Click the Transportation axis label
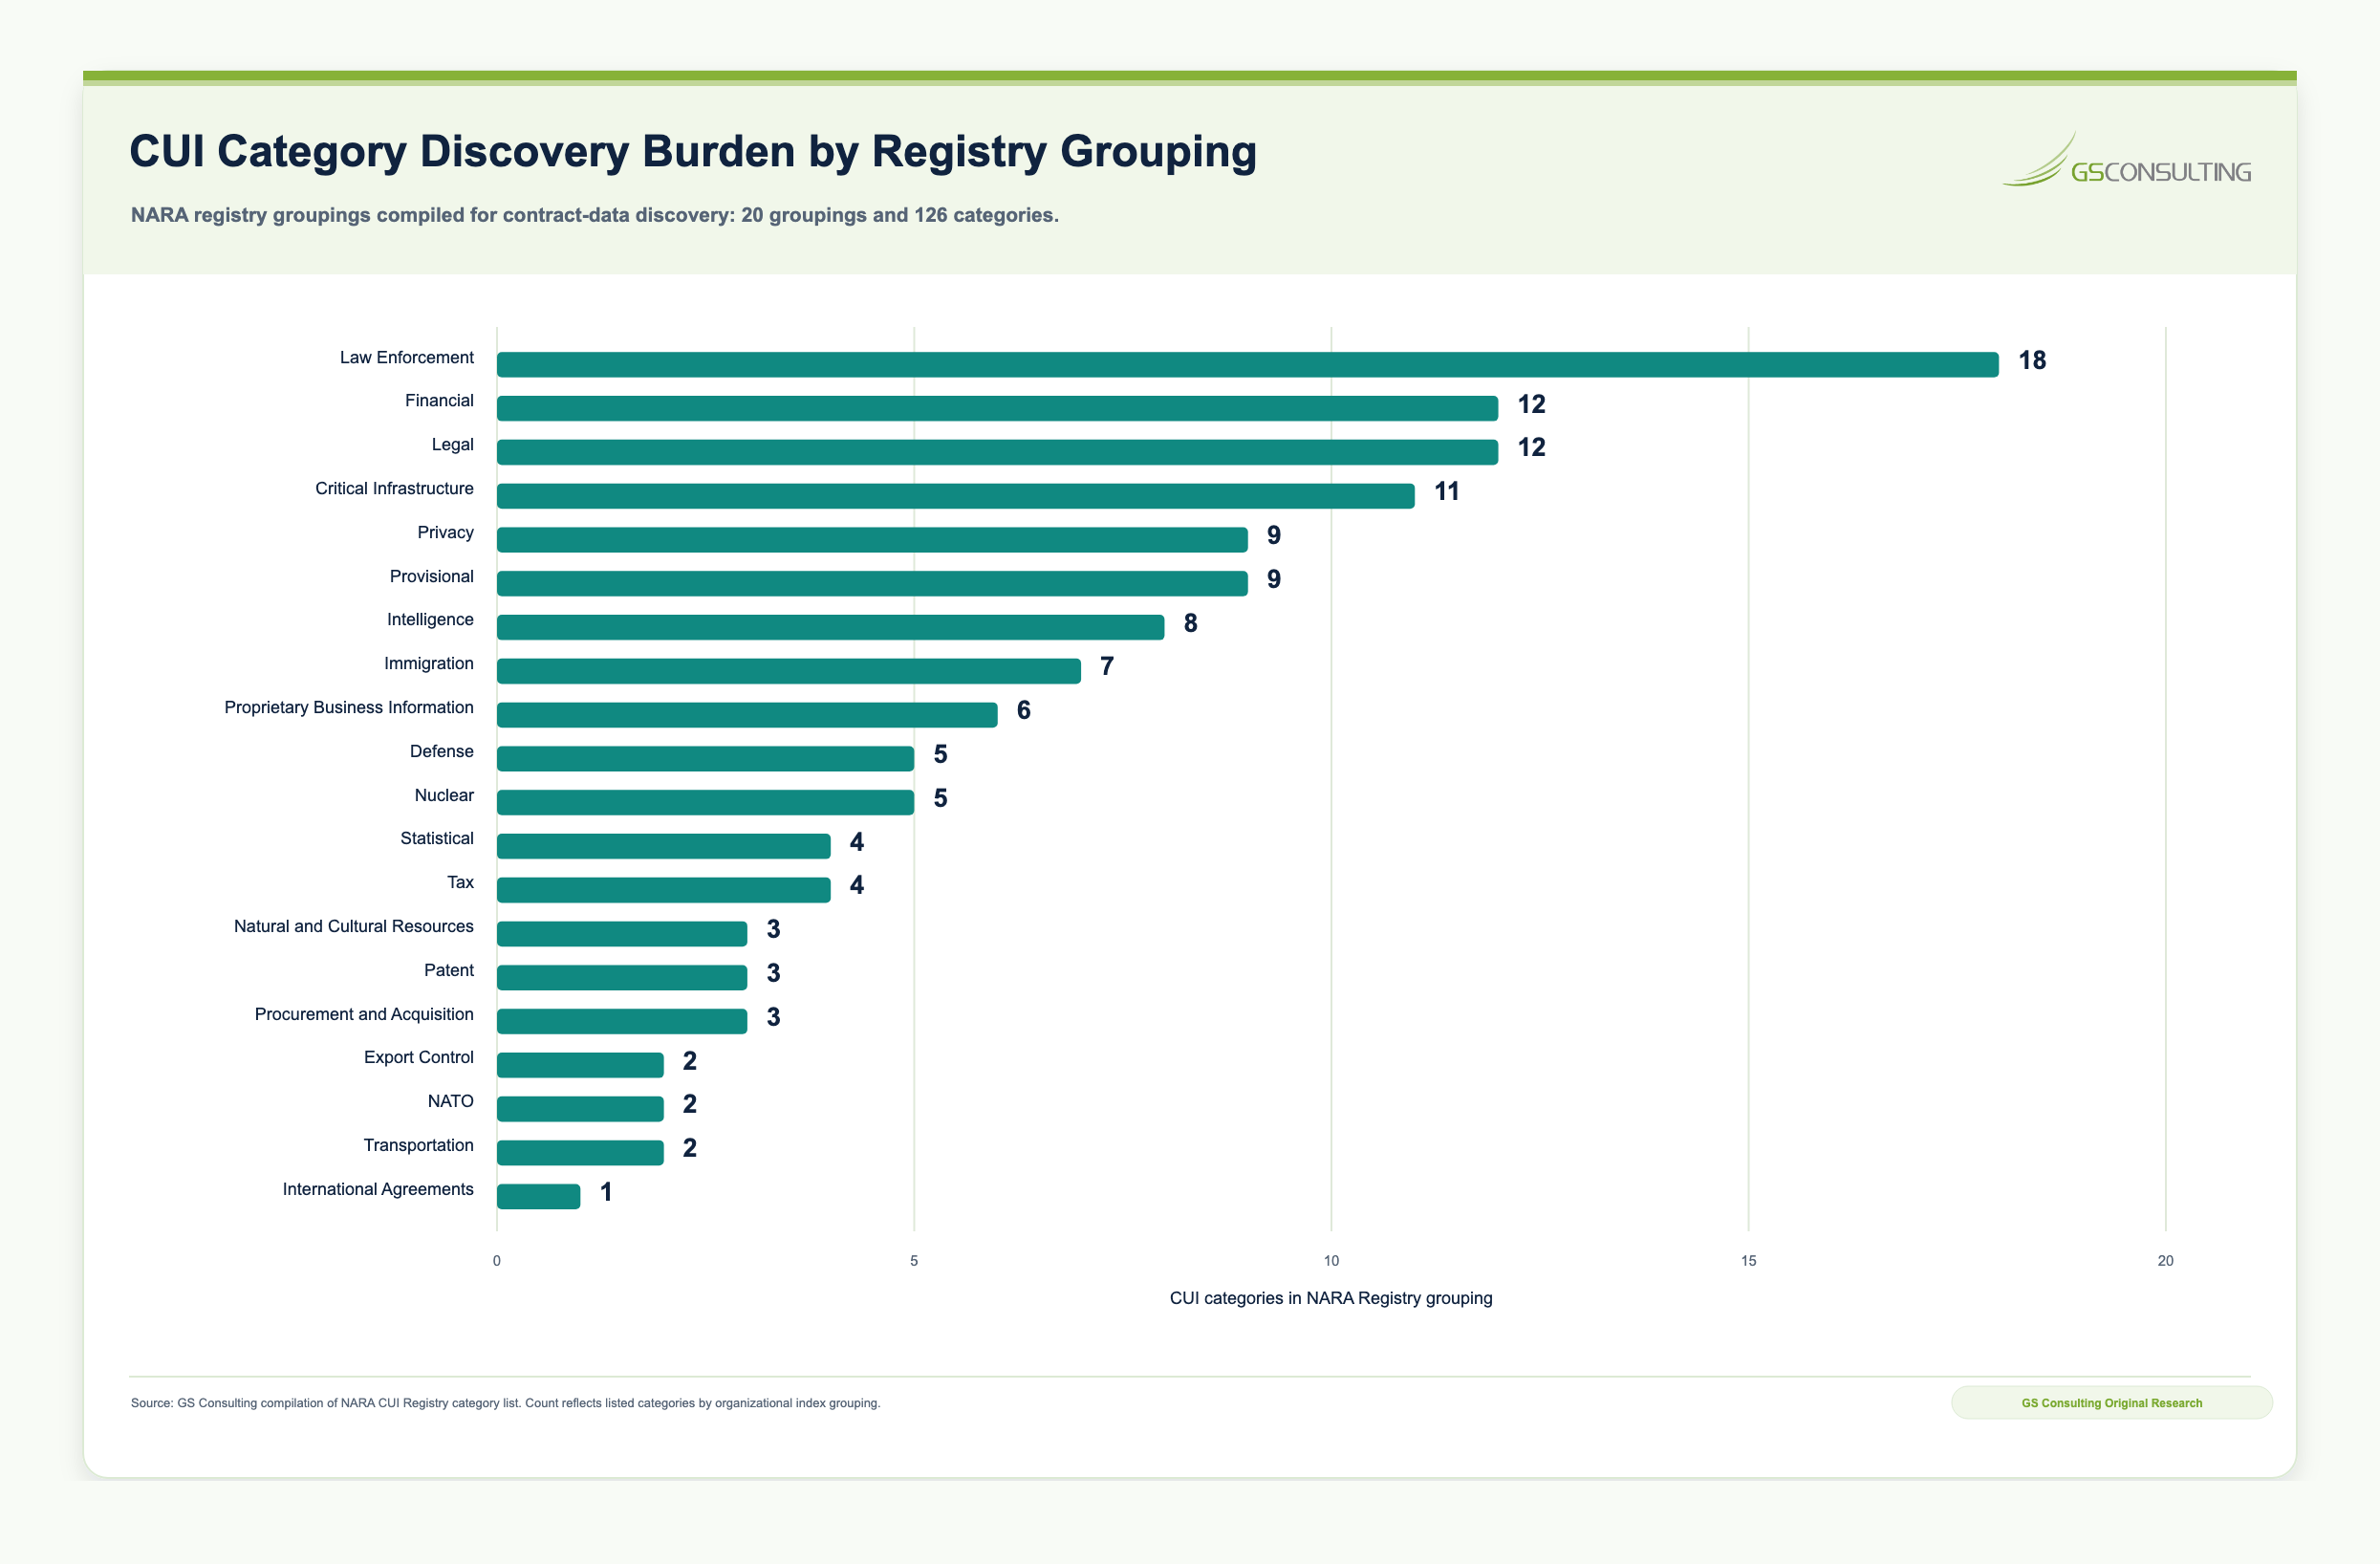2380x1564 pixels. [418, 1146]
